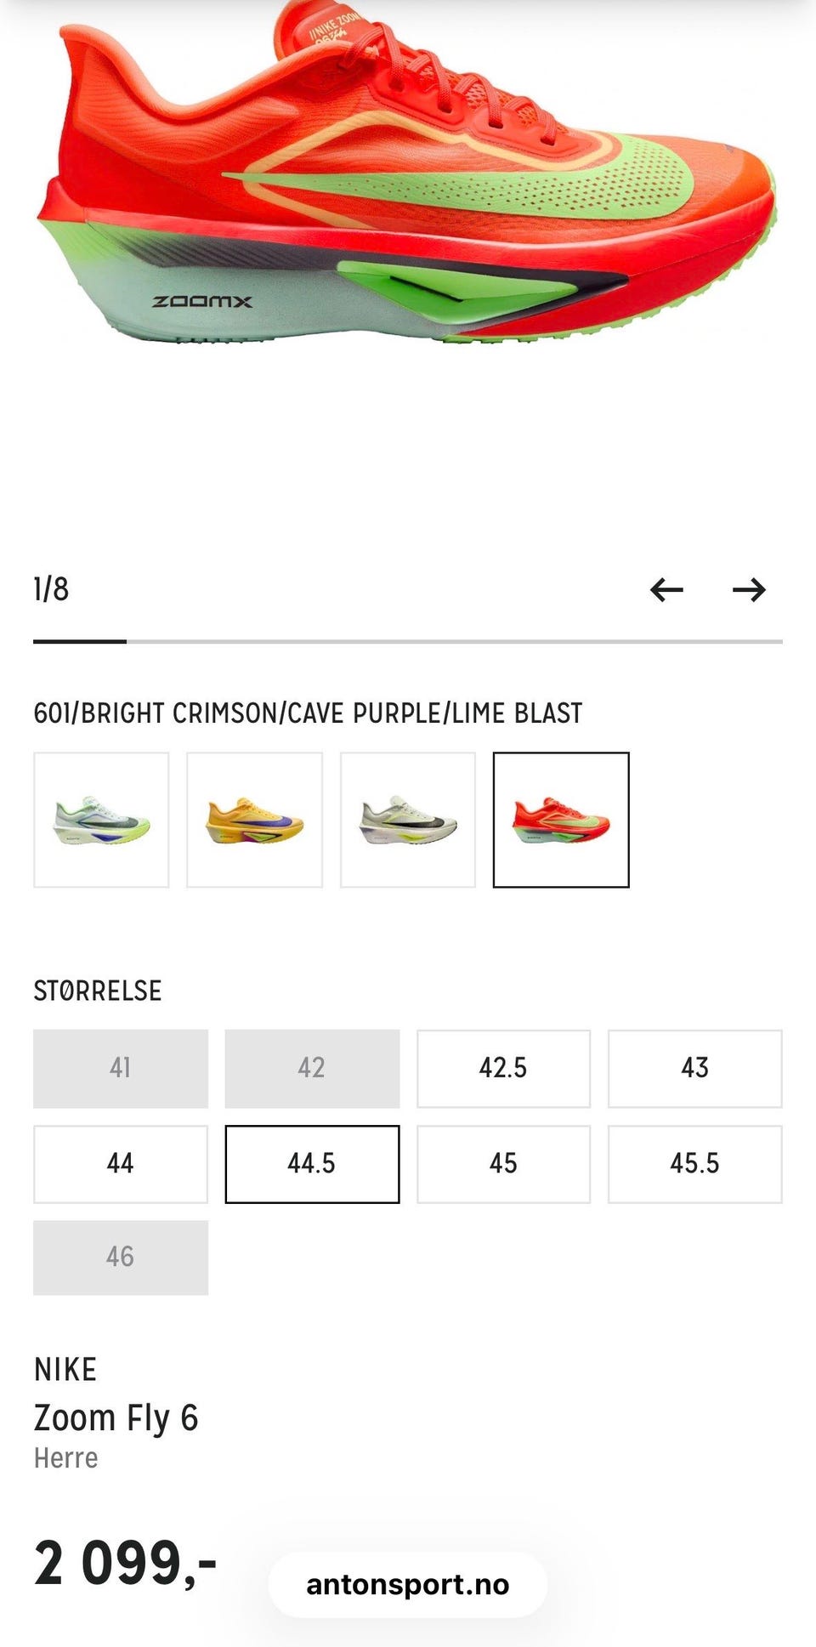Select the yellow and purple colorway thumbnail
Viewport: 816px width, 1647px height.
pos(254,820)
